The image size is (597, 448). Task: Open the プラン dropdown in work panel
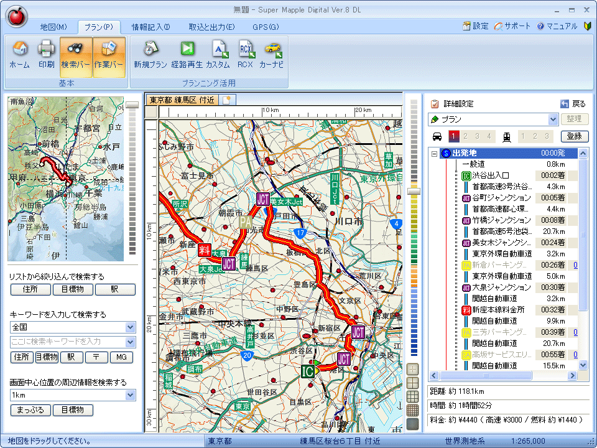click(553, 119)
